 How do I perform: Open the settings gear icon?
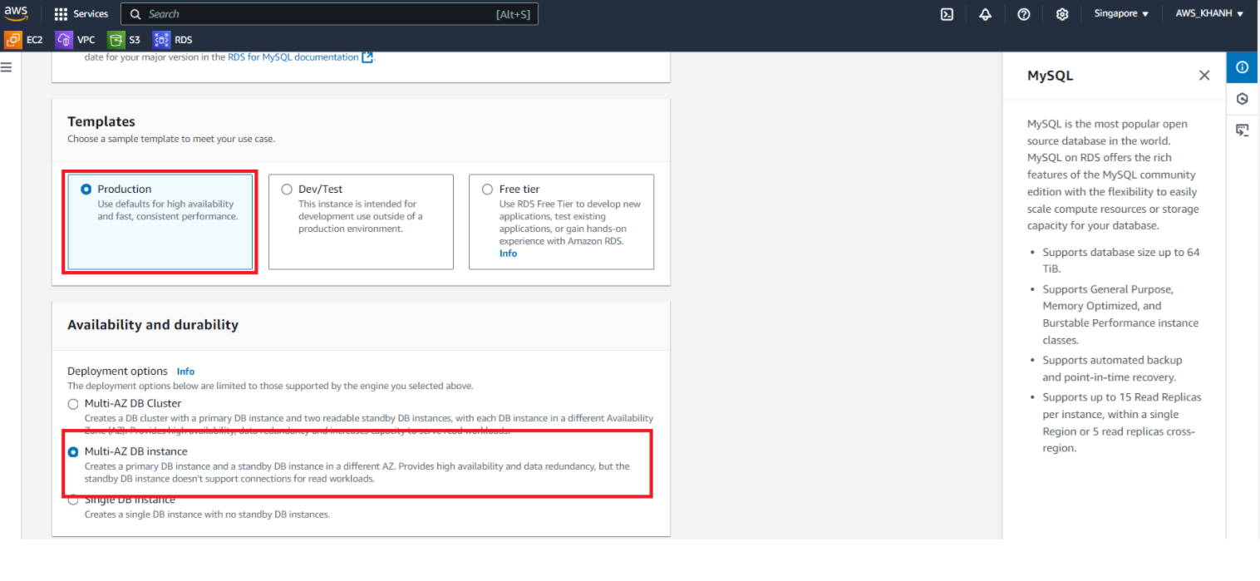(x=1062, y=14)
